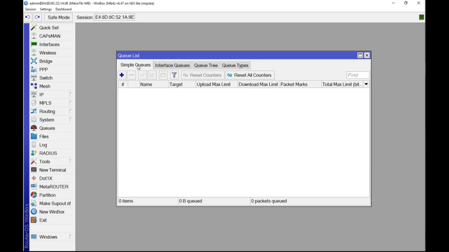This screenshot has width=449, height=252.
Task: Toggle Safe Mode
Action: pyautogui.click(x=59, y=17)
